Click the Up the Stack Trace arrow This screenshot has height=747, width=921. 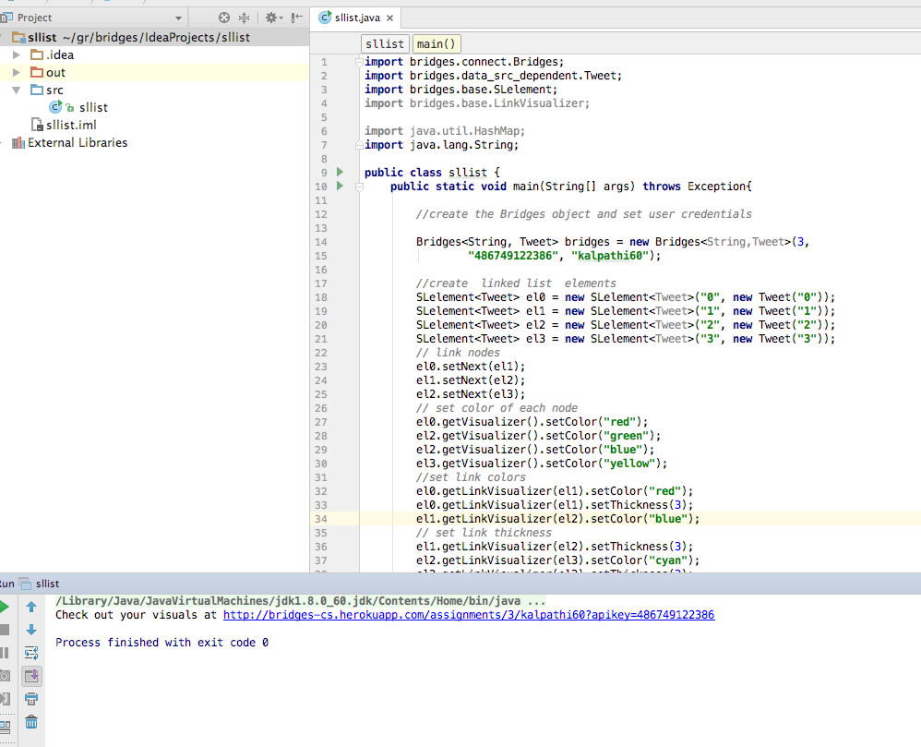[x=31, y=608]
